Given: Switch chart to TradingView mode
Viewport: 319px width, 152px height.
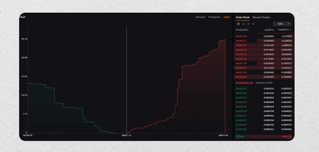Looking at the screenshot, I should coord(214,17).
